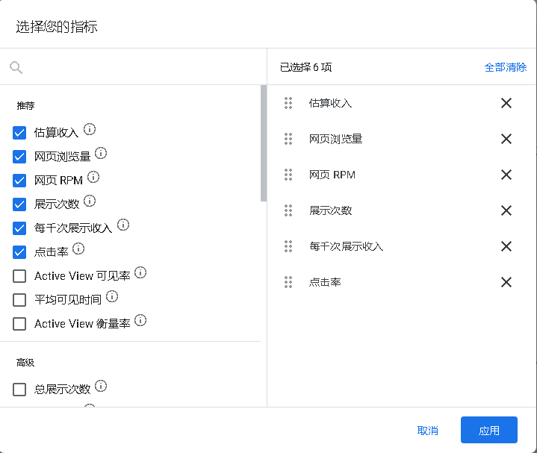Remove 网页浏览量 from selected list
Image resolution: width=537 pixels, height=453 pixels.
[506, 139]
